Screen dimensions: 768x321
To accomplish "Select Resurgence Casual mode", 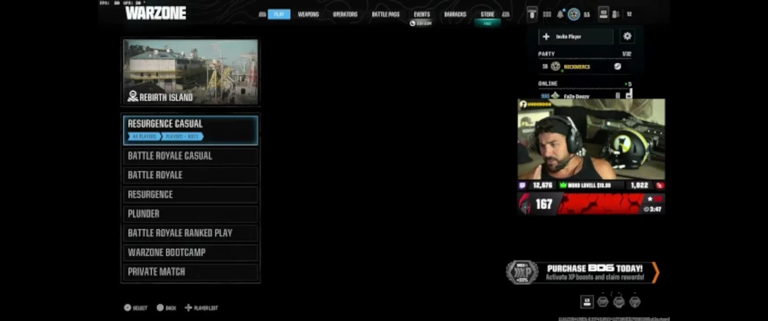I will (x=191, y=130).
